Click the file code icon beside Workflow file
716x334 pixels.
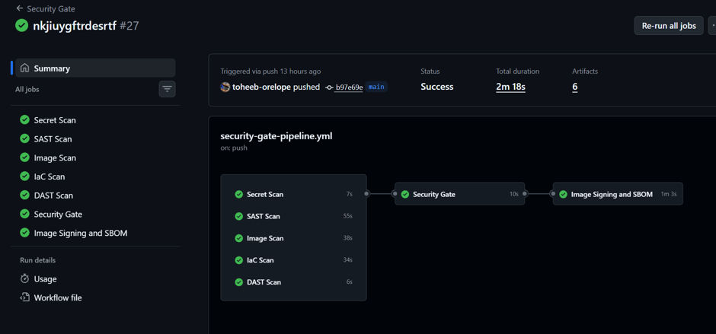[x=24, y=297]
